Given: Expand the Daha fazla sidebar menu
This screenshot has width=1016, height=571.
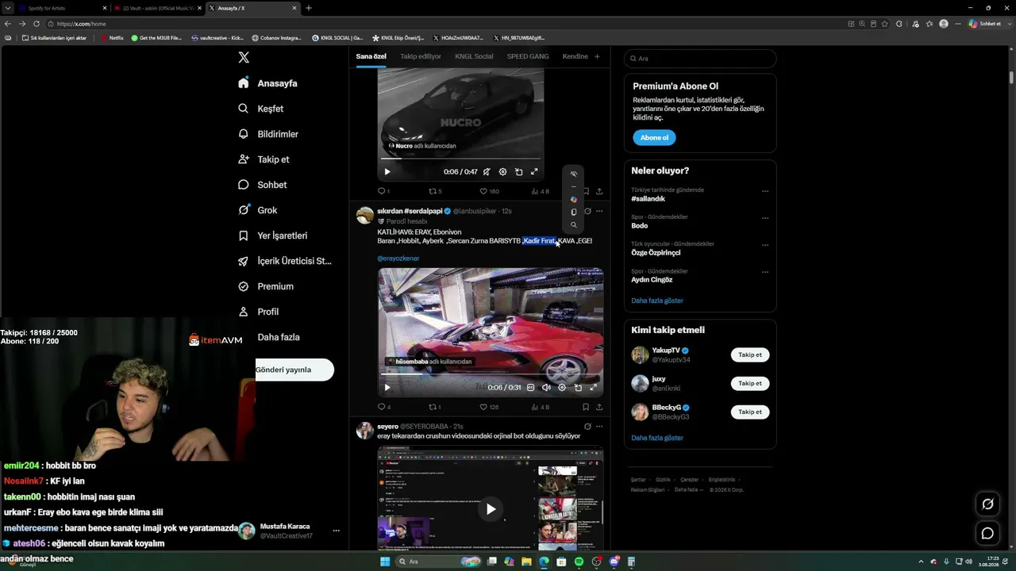Looking at the screenshot, I should (278, 337).
